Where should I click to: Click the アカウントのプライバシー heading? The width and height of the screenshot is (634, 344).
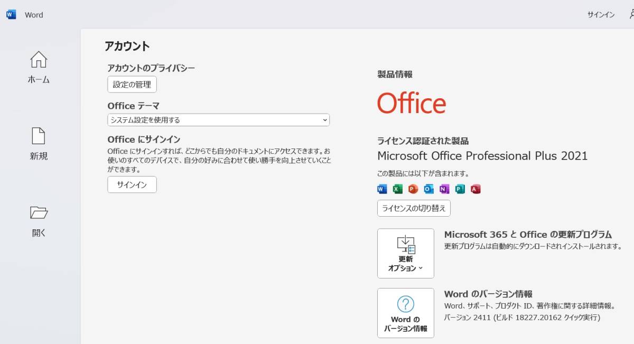click(x=151, y=68)
